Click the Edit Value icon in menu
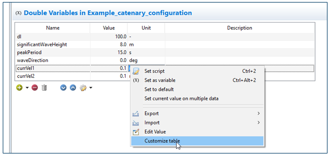331x157 pixels. coord(136,132)
